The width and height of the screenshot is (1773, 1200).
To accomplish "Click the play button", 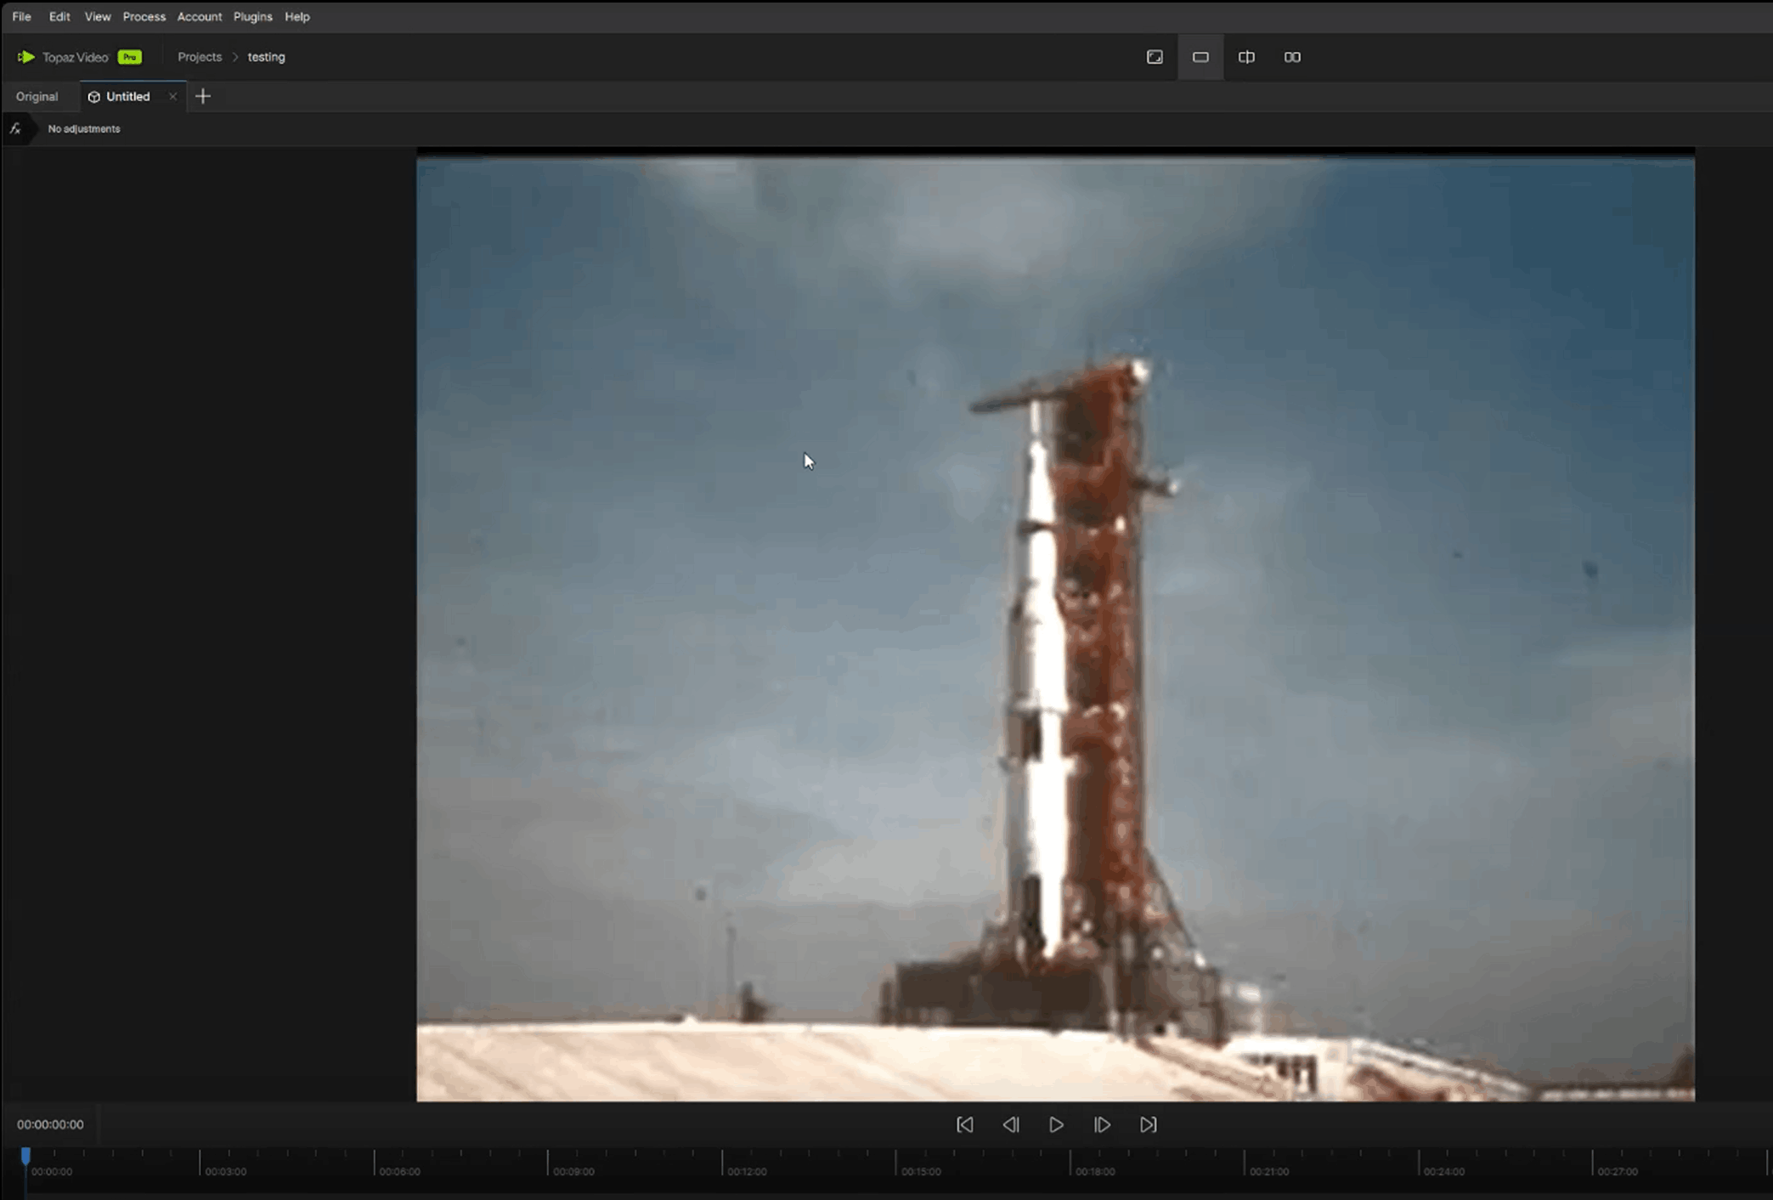I will coord(1056,1124).
